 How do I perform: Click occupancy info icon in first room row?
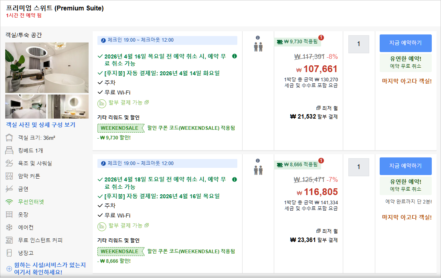tap(258, 38)
